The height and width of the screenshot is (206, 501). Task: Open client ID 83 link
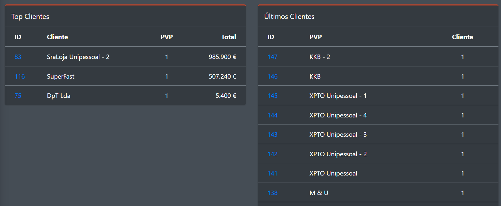click(x=18, y=57)
